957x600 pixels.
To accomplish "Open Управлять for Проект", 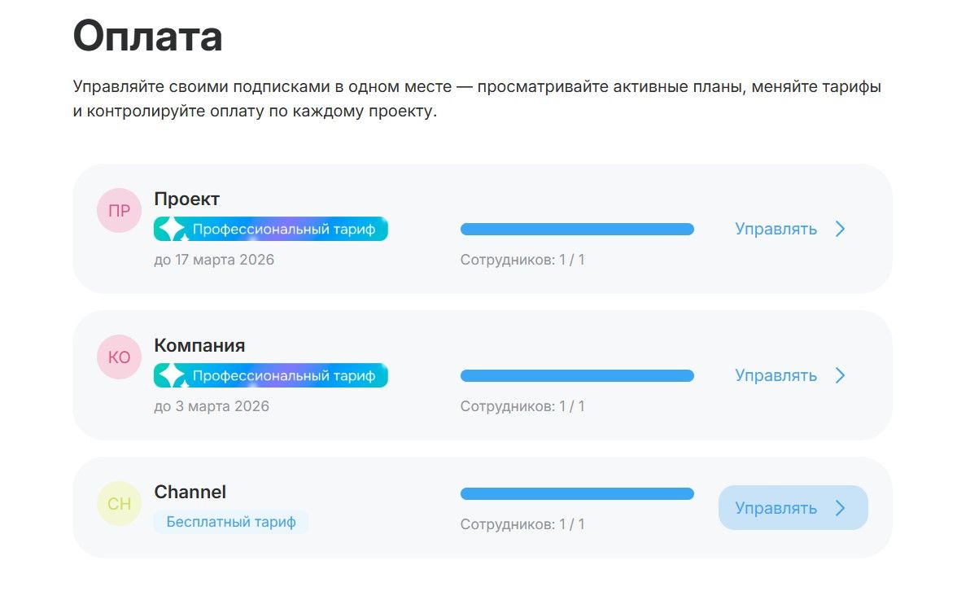I will pyautogui.click(x=776, y=230).
